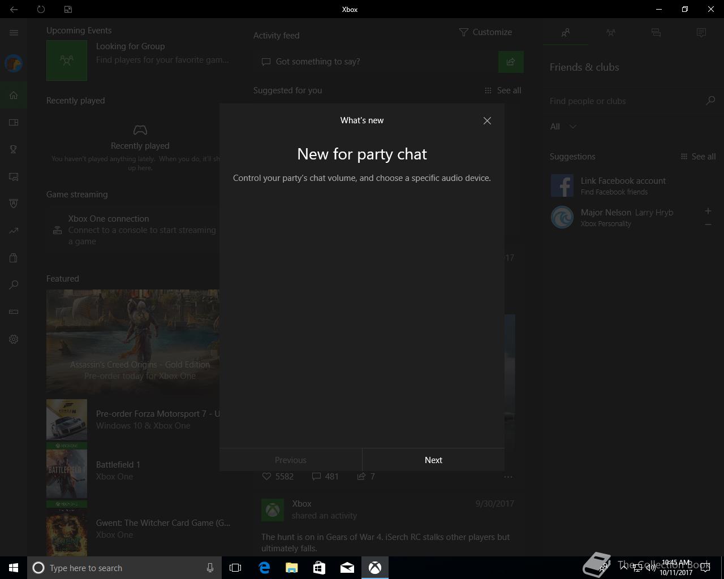Refresh the Xbox app page
Screen dimensions: 724x579
click(x=41, y=9)
